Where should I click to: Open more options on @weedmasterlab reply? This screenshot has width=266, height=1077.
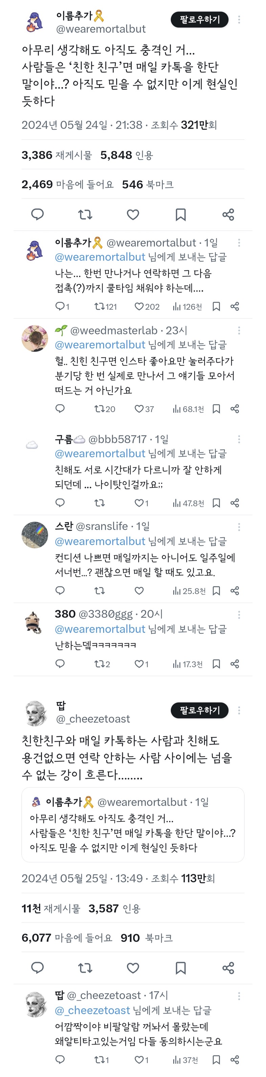click(239, 331)
